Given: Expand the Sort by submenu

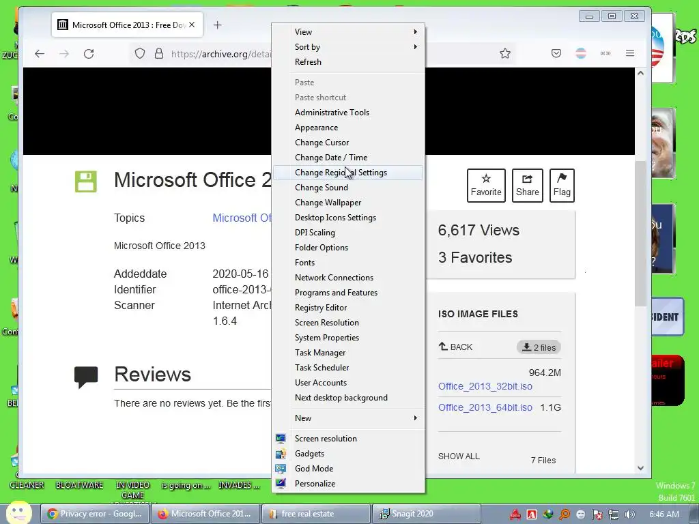Looking at the screenshot, I should pos(347,47).
